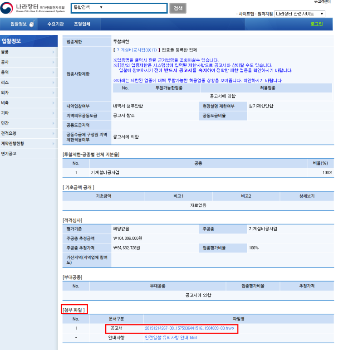Viewport: 363px width, 350px height.
Task: Expand arrow next to 견적요청
Action: click(x=53, y=133)
